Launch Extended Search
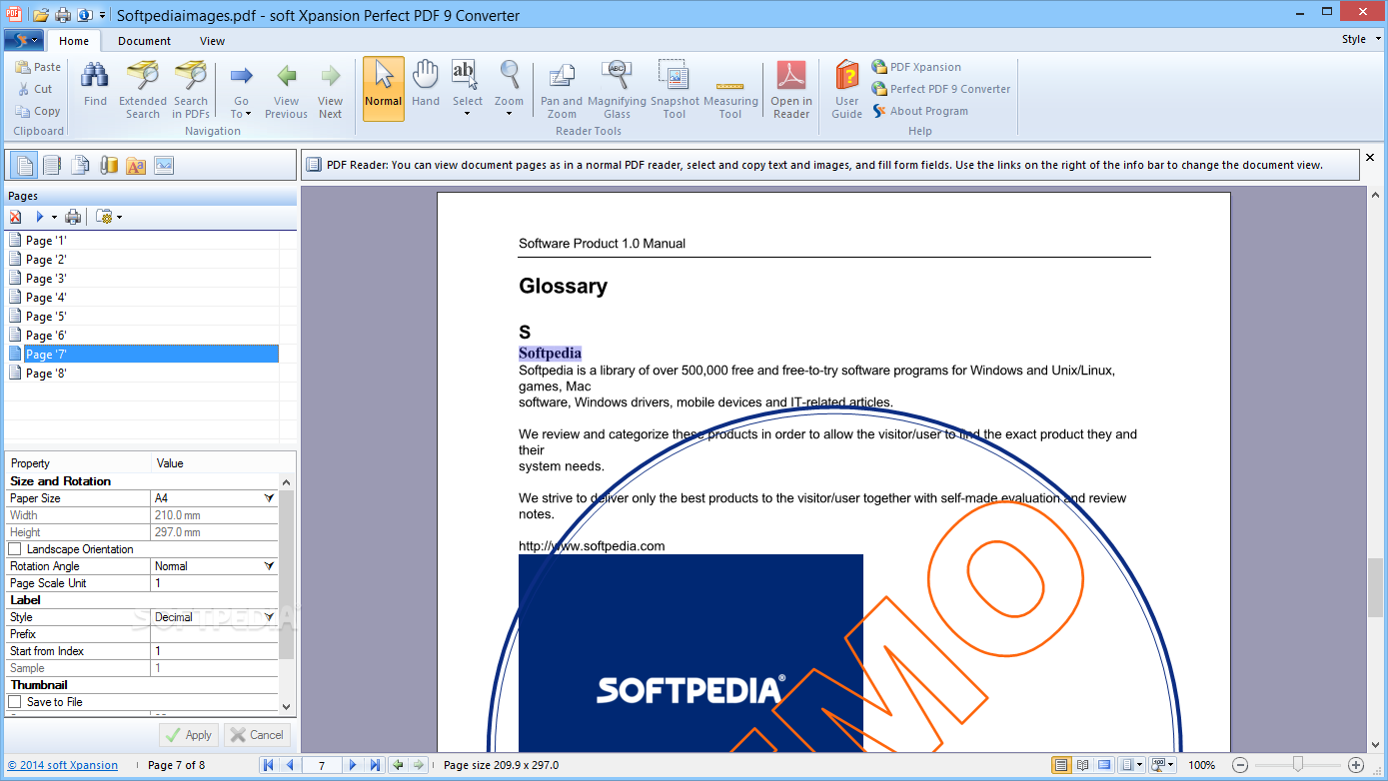Viewport: 1388px width, 781px height. pyautogui.click(x=143, y=90)
